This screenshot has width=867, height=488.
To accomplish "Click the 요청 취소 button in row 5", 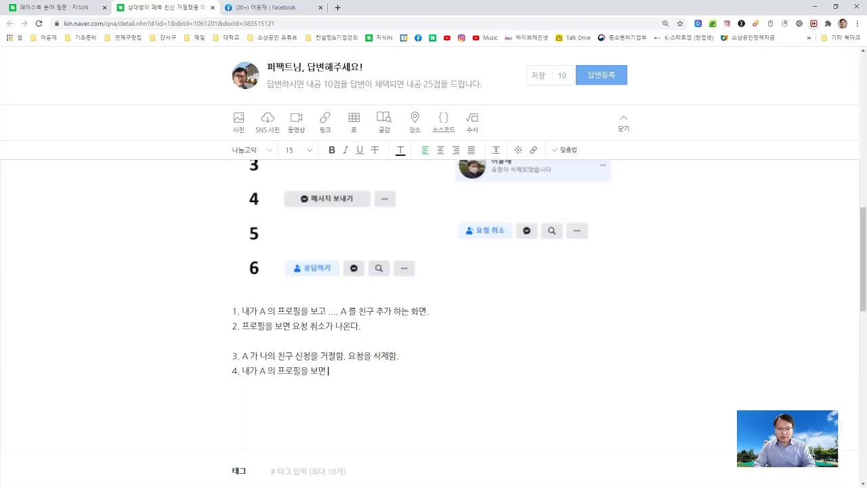I will coord(485,230).
